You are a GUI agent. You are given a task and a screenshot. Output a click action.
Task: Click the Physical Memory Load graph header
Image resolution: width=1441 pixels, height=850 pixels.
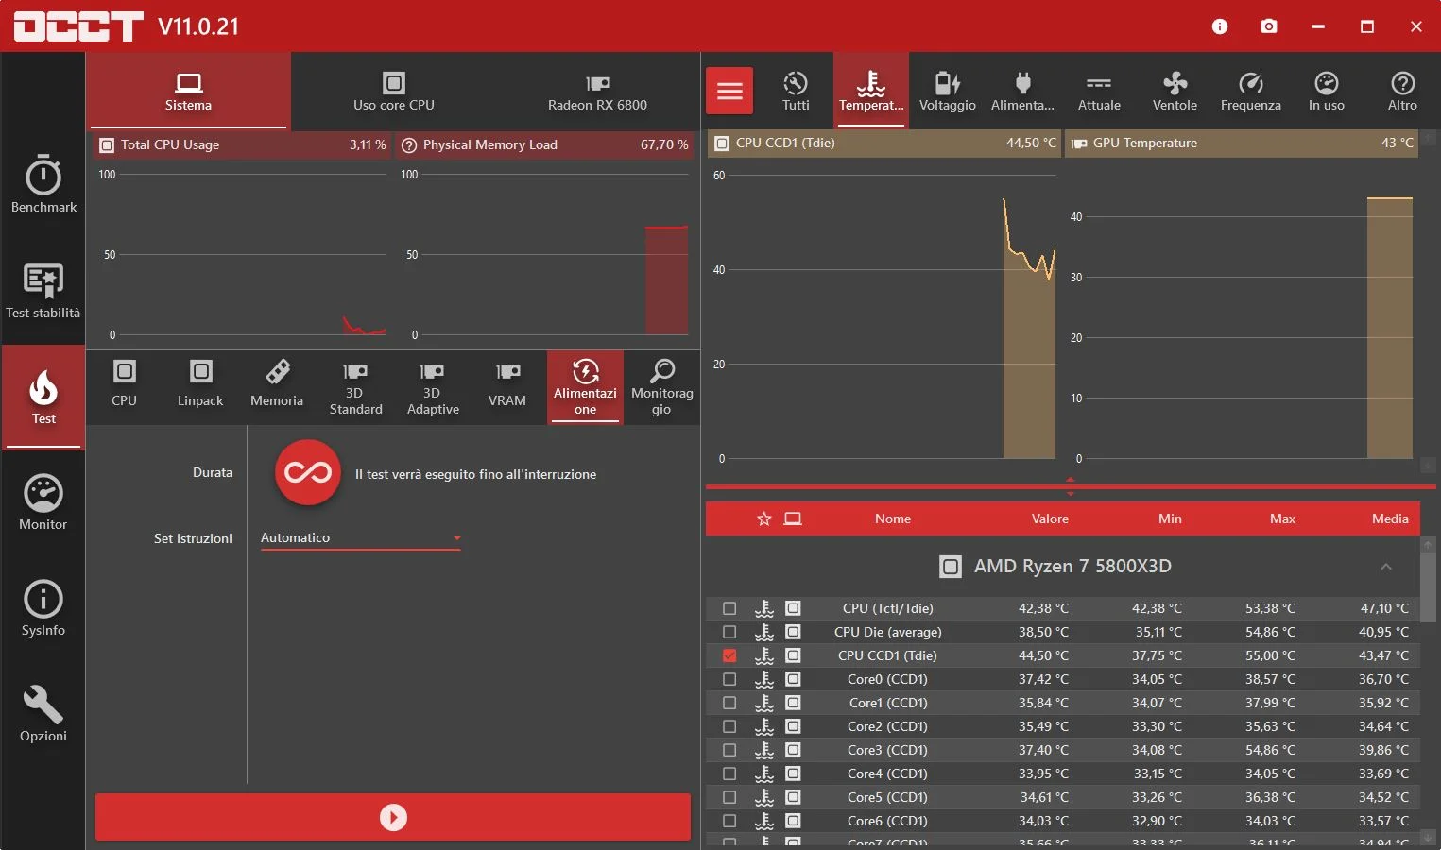point(545,144)
